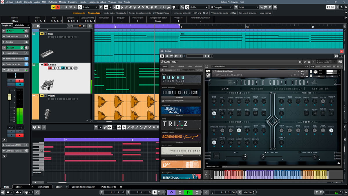The width and height of the screenshot is (348, 196).
Task: Click Kontakt save disk icon
Action: (300, 62)
